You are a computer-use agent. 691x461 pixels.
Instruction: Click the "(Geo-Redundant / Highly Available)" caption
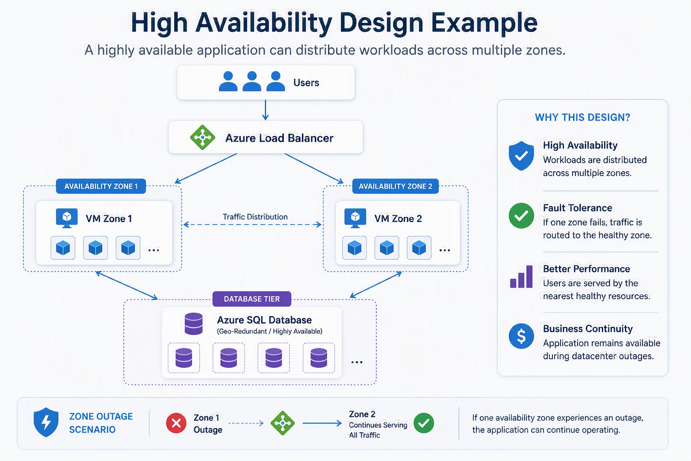tap(269, 331)
